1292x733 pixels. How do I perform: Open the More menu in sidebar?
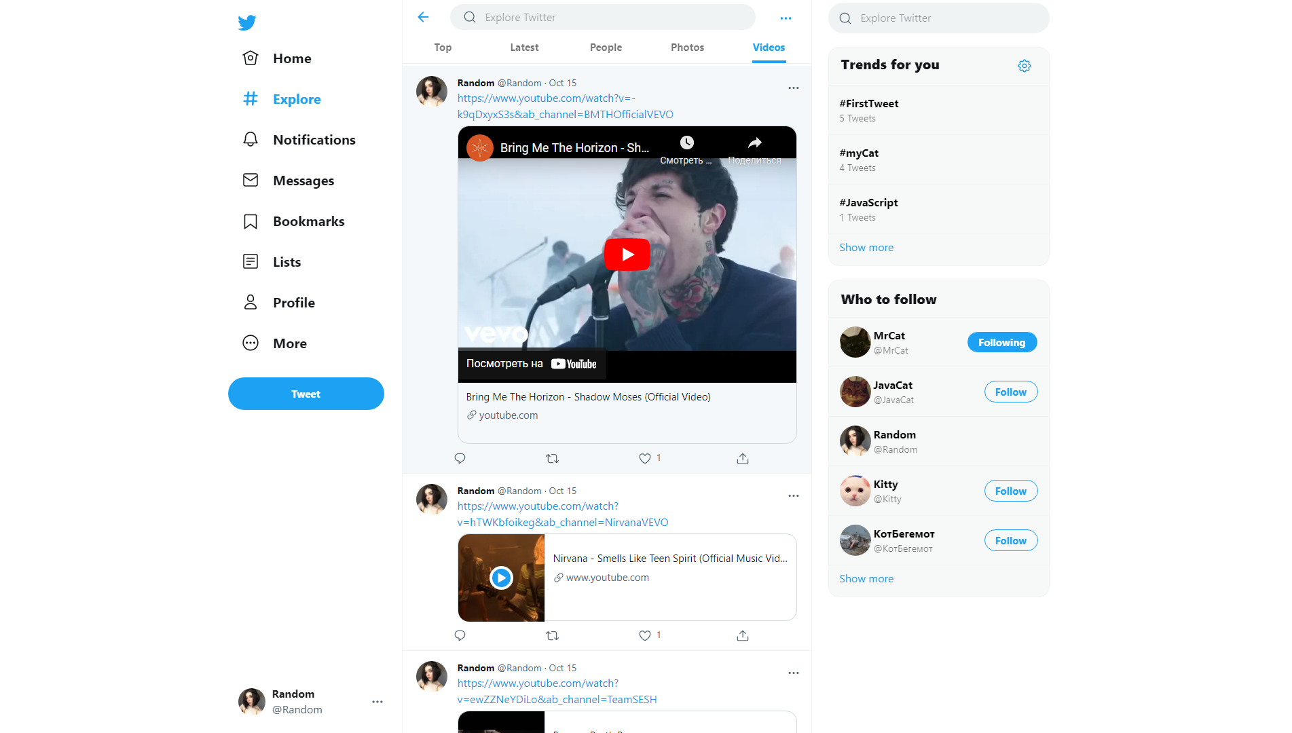[274, 343]
